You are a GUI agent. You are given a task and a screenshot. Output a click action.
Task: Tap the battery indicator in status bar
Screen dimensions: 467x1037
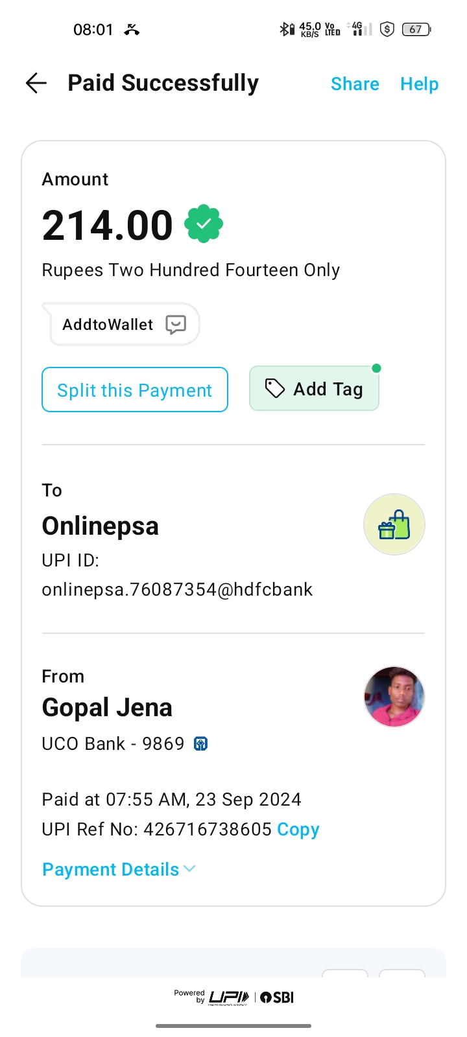click(416, 29)
